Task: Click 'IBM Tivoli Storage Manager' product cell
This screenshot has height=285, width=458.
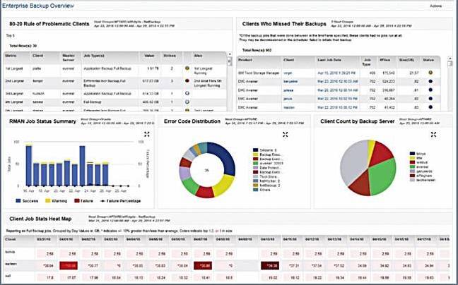Action: [259, 73]
